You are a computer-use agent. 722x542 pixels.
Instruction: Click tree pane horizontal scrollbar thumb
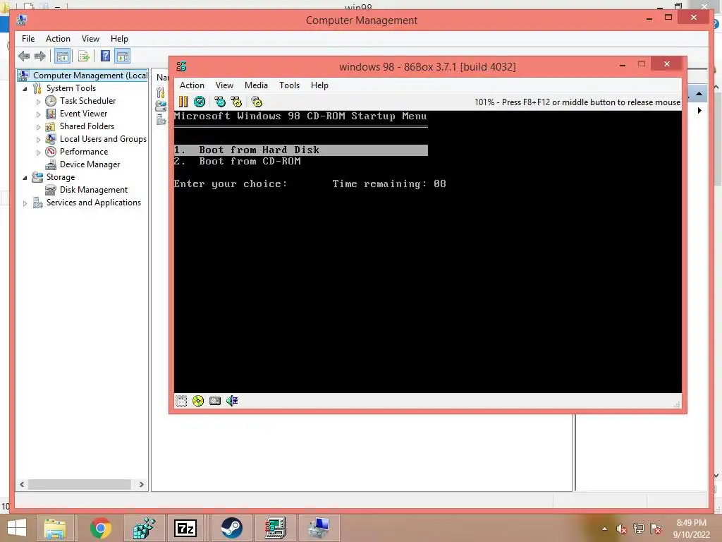(79, 484)
